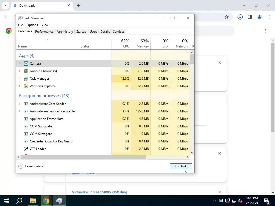Click the Google Chrome process icon
Screen dimensions: 275x206
(26, 71)
